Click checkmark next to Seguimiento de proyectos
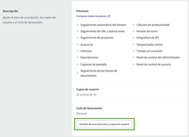This screenshot has width=189, height=137. 78,38
